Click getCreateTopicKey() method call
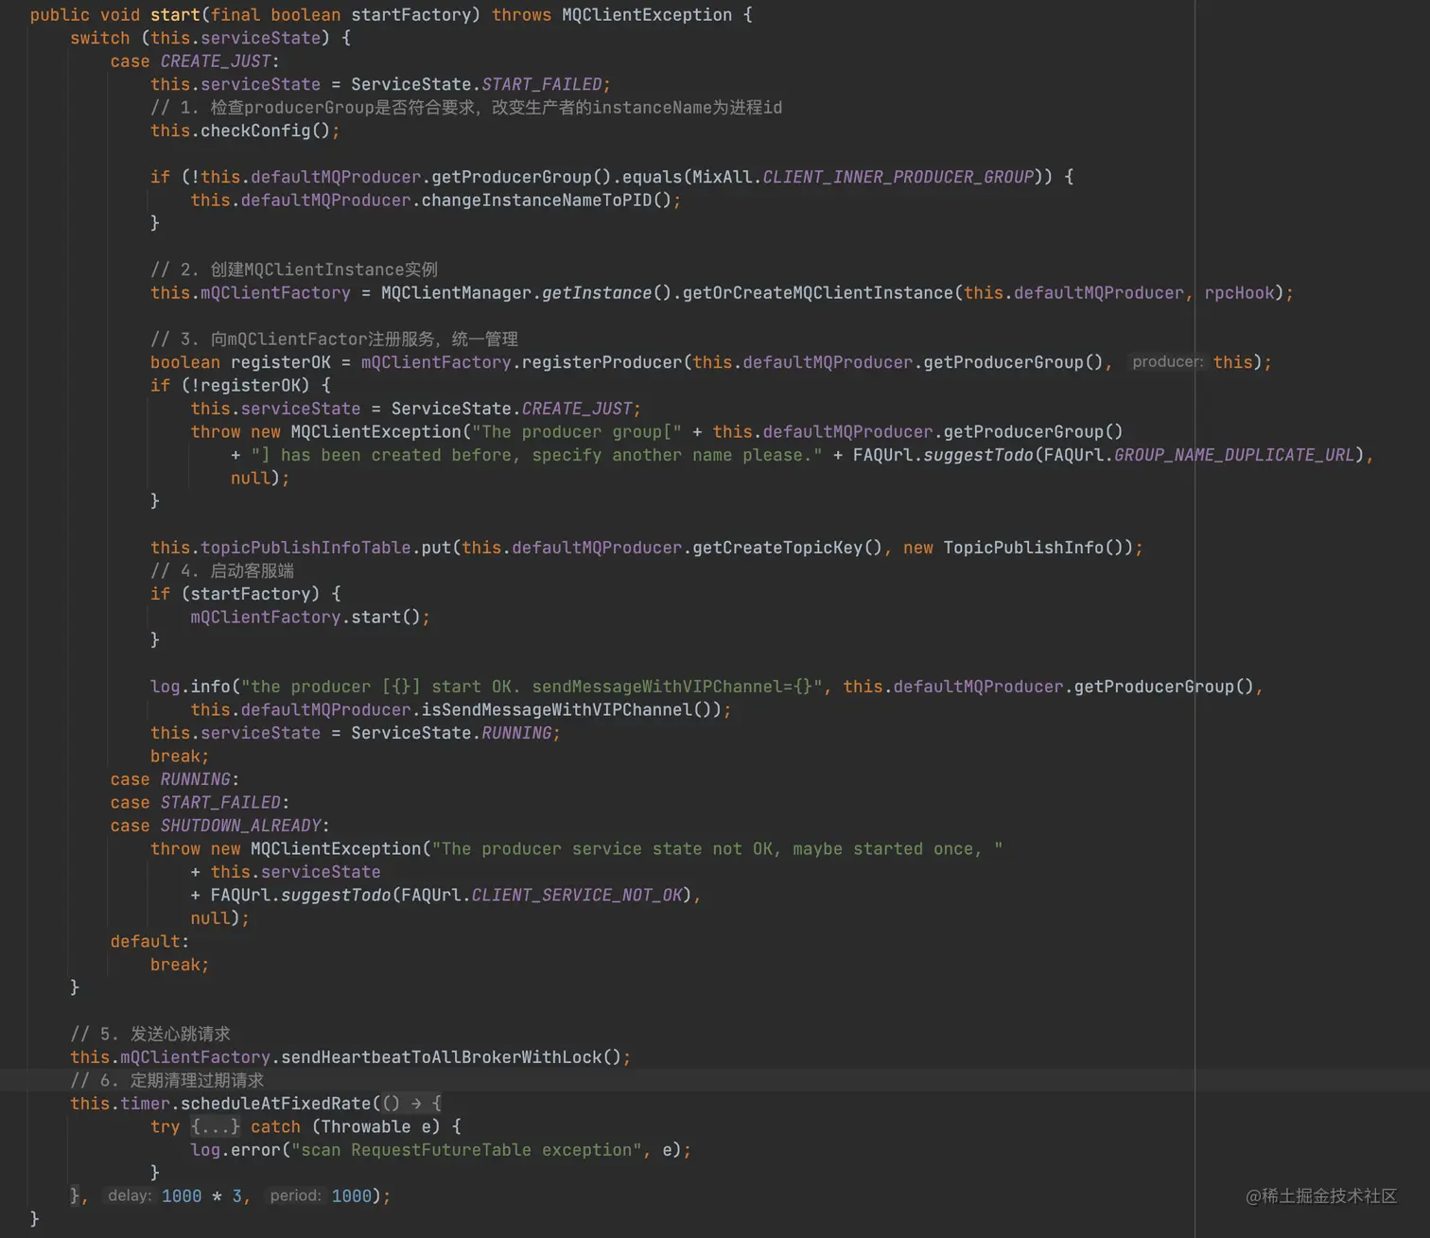 tap(787, 548)
